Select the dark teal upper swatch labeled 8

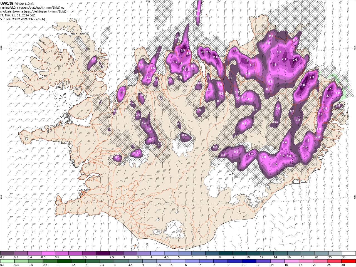(x=226, y=253)
